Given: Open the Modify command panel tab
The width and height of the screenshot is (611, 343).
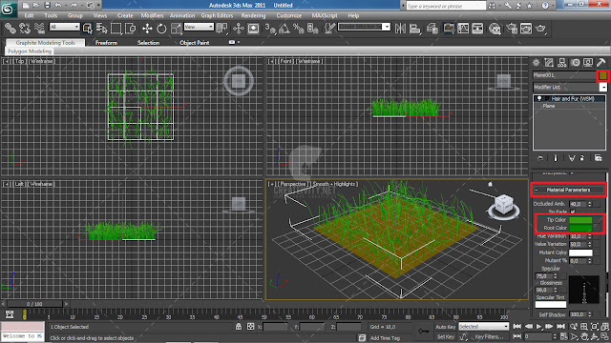Looking at the screenshot, I should (x=549, y=63).
